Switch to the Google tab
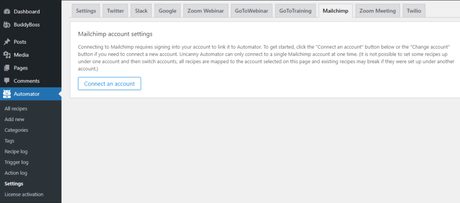Screen dimensions: 460x203 click(x=168, y=11)
